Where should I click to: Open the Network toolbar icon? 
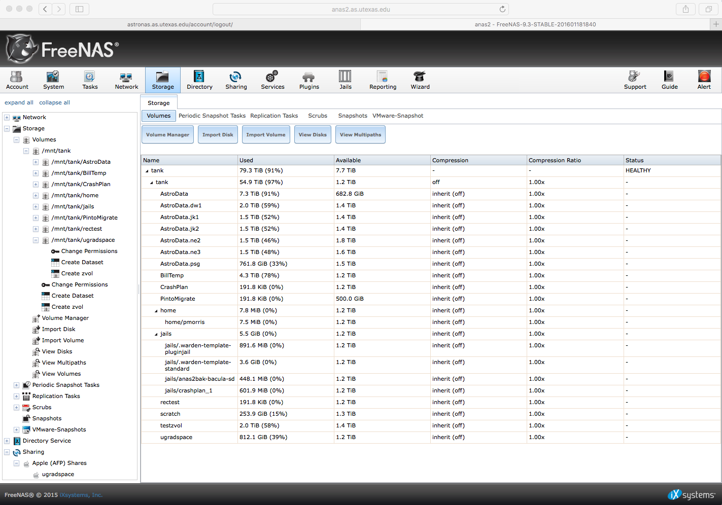click(126, 80)
